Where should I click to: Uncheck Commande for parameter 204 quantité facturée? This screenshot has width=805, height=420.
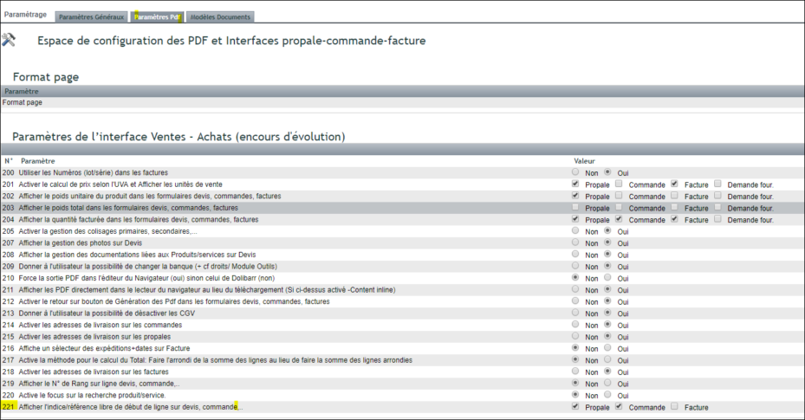tap(619, 219)
